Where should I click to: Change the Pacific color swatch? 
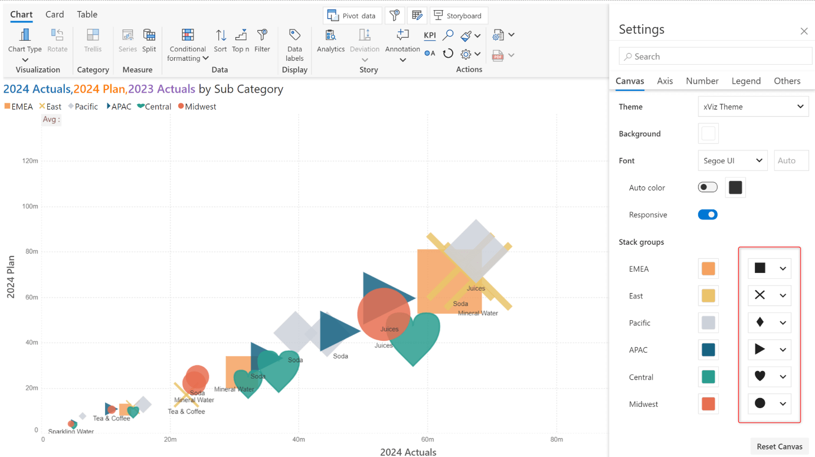click(x=708, y=323)
